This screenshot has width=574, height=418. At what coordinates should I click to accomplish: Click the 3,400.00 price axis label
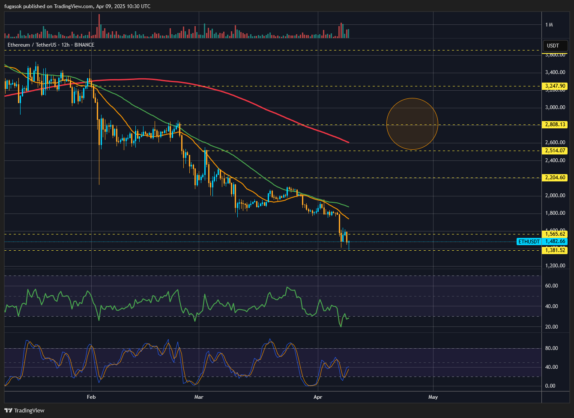[555, 72]
